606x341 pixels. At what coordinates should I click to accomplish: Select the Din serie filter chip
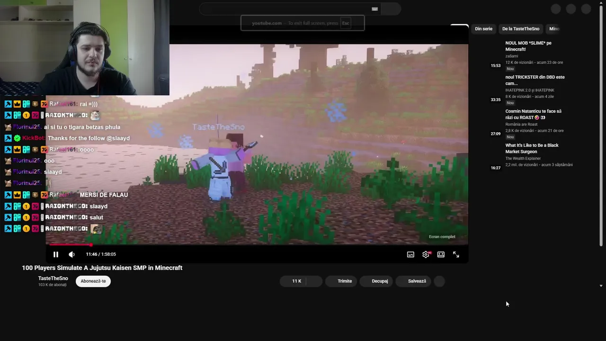click(483, 29)
